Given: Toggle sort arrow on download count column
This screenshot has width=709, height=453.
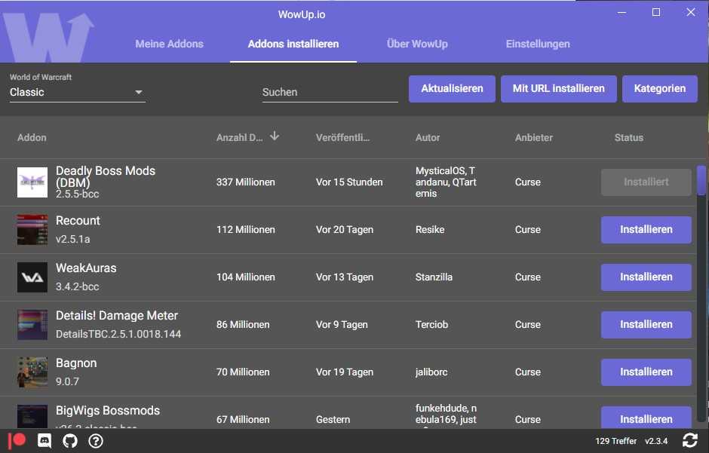Looking at the screenshot, I should tap(275, 136).
